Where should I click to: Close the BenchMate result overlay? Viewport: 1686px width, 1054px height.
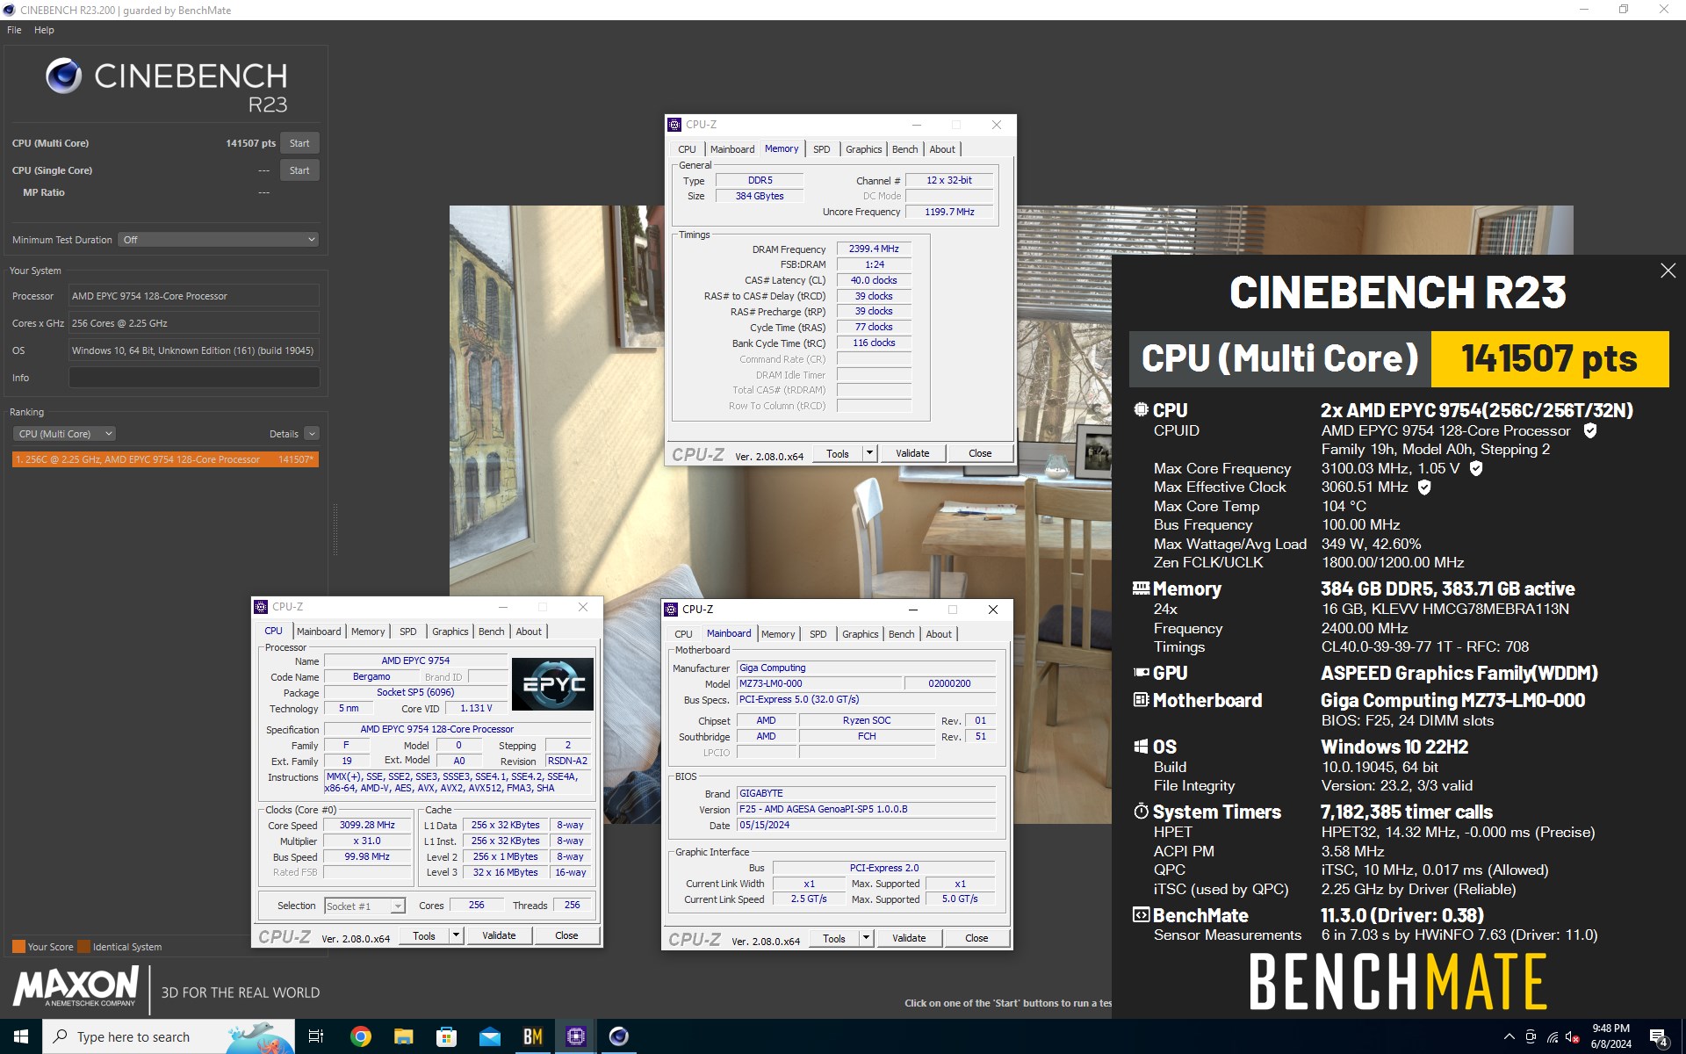[x=1668, y=271]
